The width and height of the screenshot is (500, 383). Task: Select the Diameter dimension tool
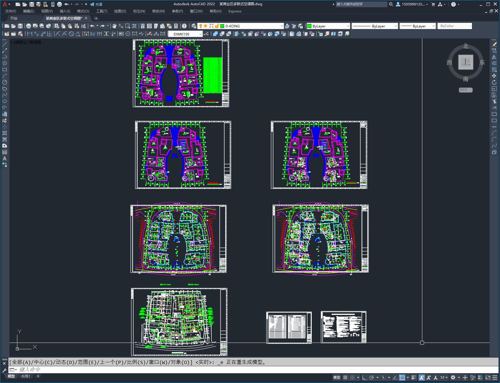pyautogui.click(x=71, y=34)
